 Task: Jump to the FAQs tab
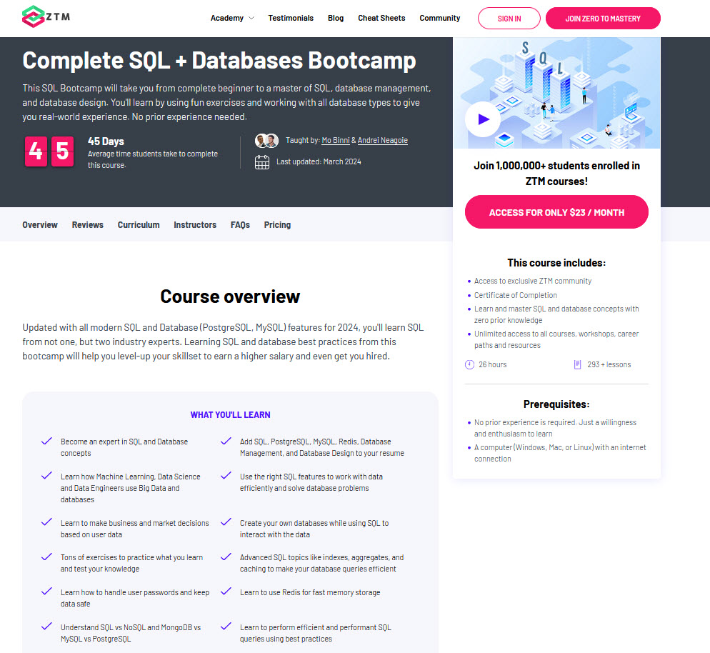point(240,225)
